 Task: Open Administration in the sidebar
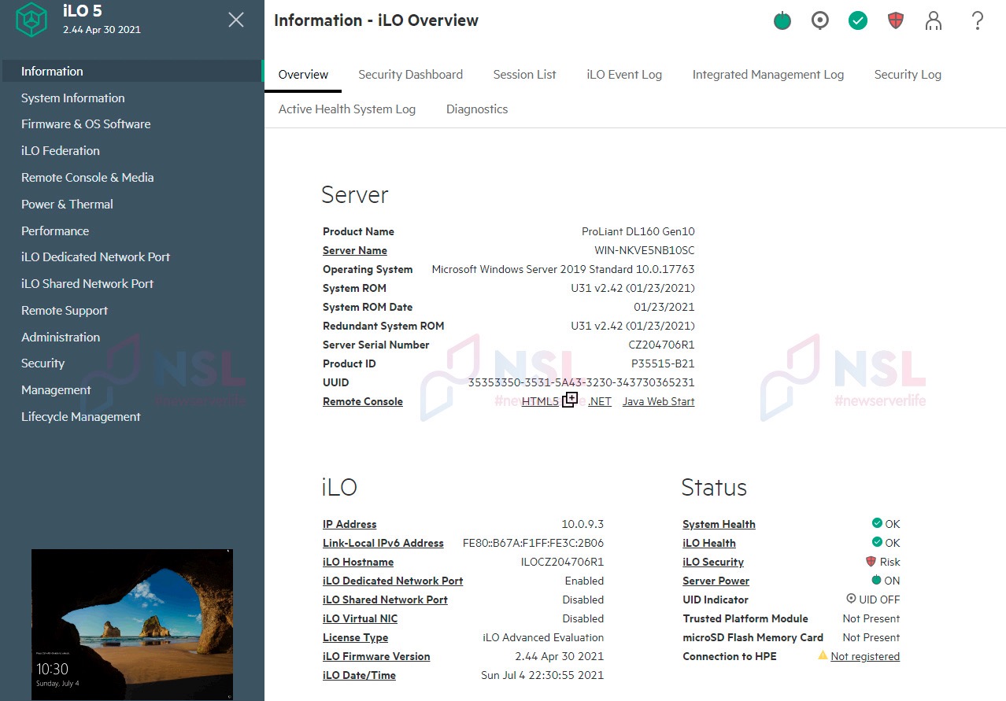click(x=61, y=337)
